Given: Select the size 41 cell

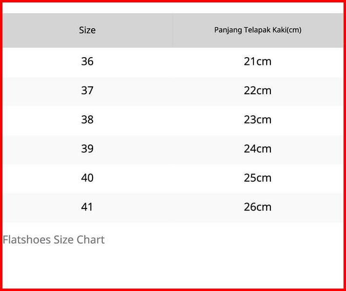Looking at the screenshot, I should pos(87,207).
